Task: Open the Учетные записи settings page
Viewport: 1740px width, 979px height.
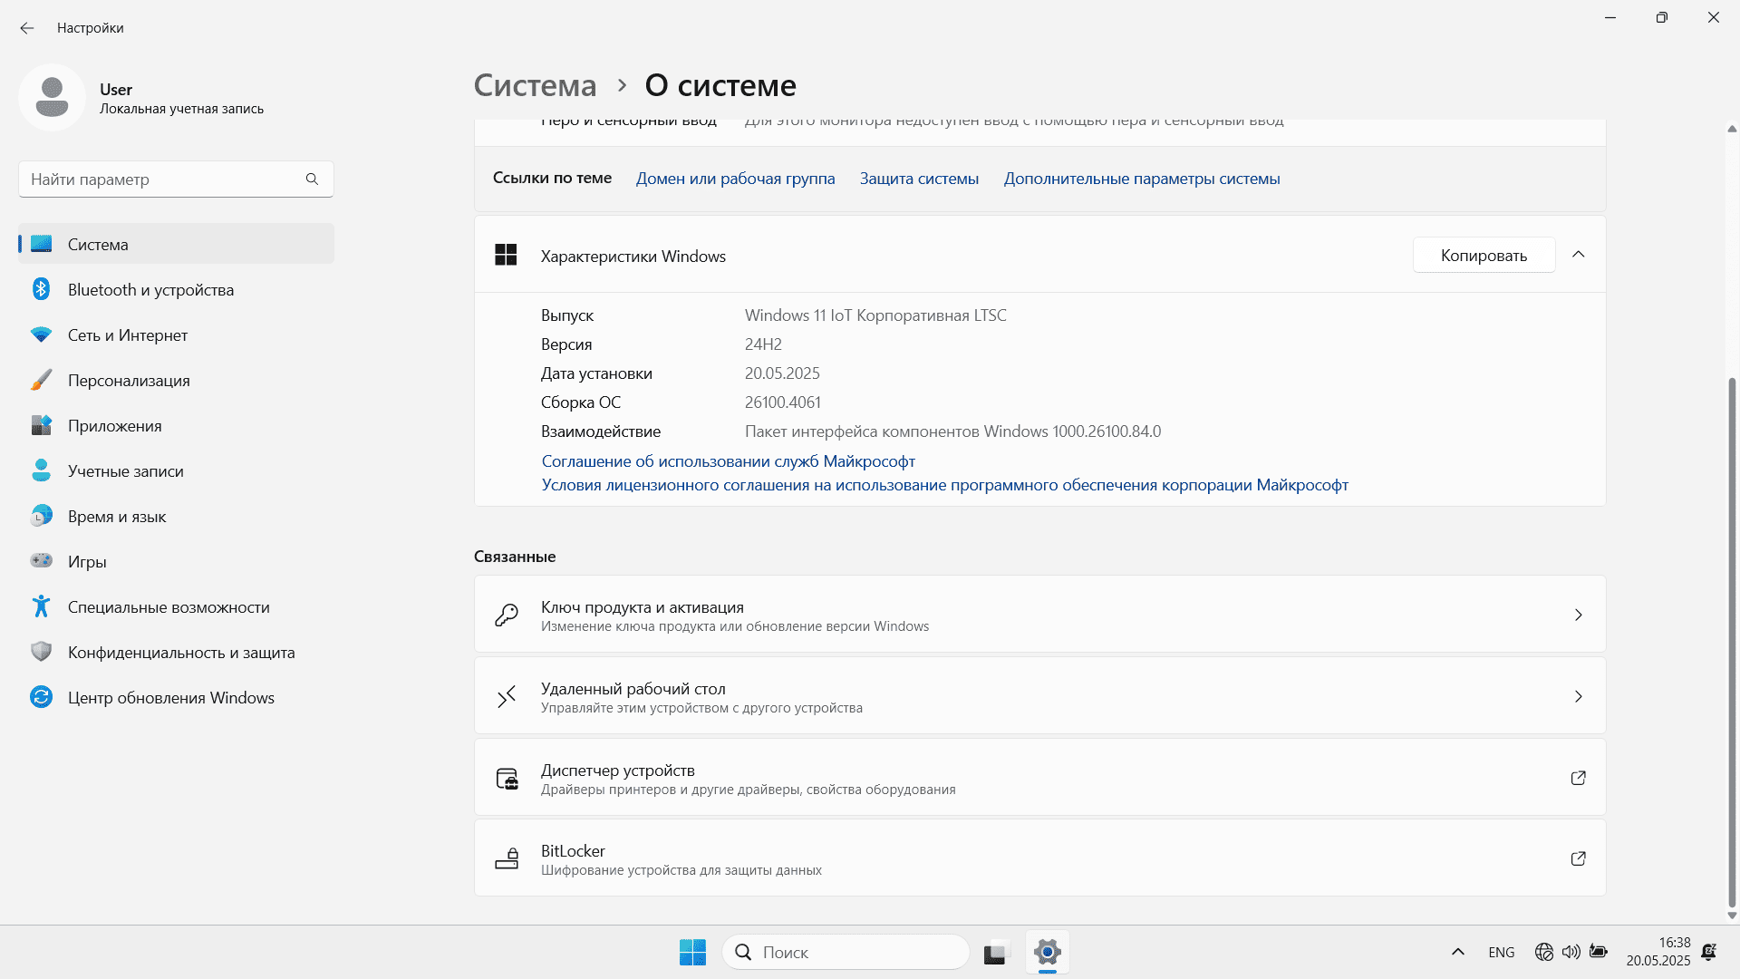Action: point(176,470)
